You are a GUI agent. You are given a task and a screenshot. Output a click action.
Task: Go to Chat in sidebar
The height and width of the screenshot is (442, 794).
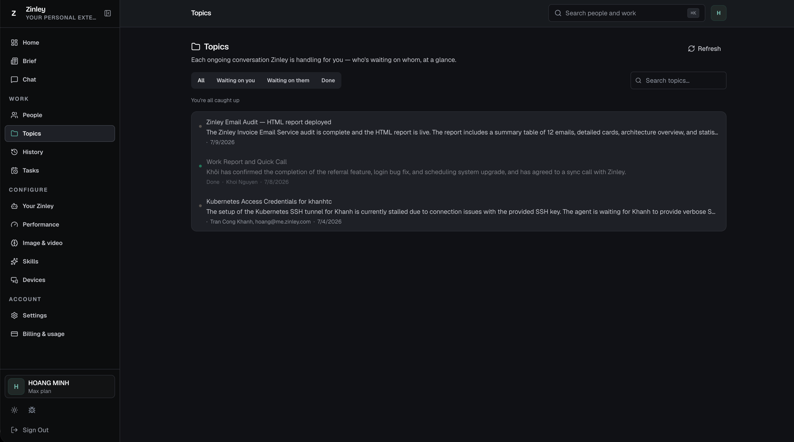(60, 79)
